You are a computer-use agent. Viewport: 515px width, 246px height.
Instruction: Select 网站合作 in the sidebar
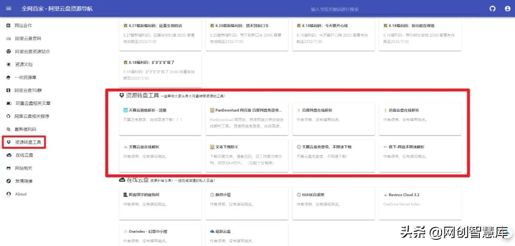click(x=23, y=26)
